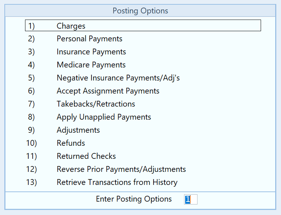Image resolution: width=281 pixels, height=215 pixels.
Task: Select Takebacks/Retractions option
Action: [x=96, y=104]
